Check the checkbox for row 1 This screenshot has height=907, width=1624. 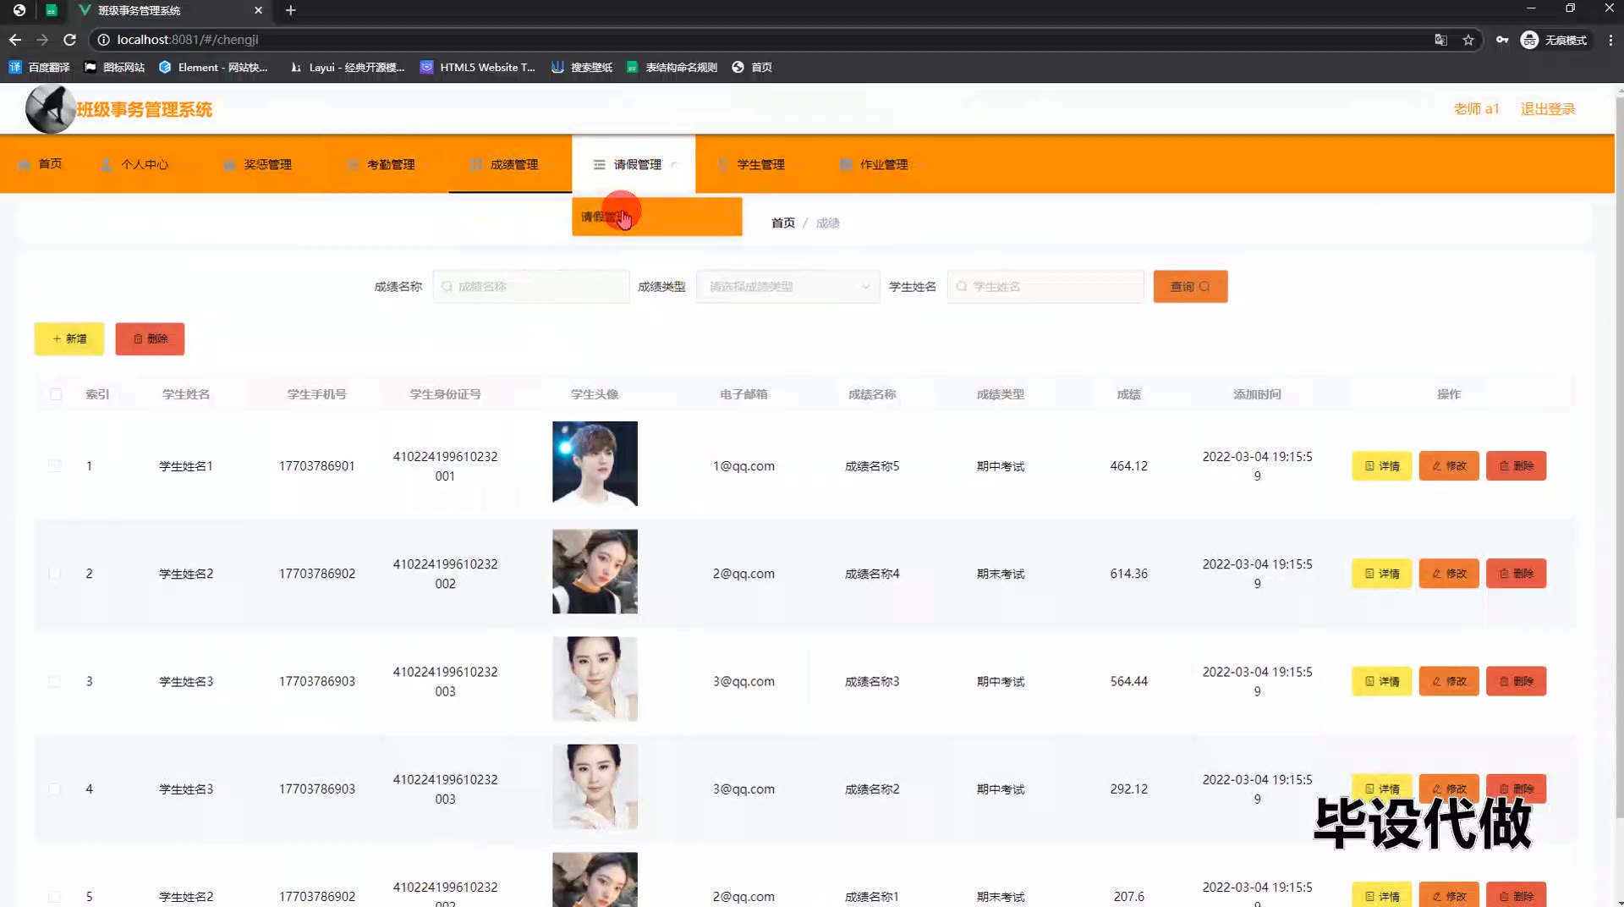[x=55, y=466]
